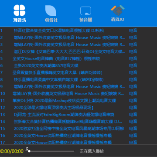Select track 1 抖音红歌合集全英文口水混搭电音慢摇大碟 DJ松松

[59, 31]
